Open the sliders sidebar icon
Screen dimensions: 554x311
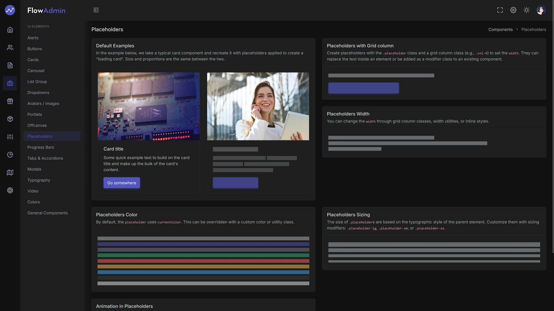pos(10,137)
